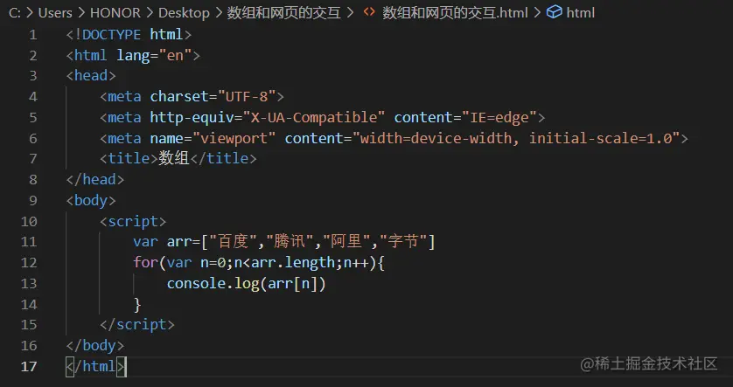Screen dimensions: 733x387
Task: Click the chevron after the .html file breadcrumb
Action: 537,13
